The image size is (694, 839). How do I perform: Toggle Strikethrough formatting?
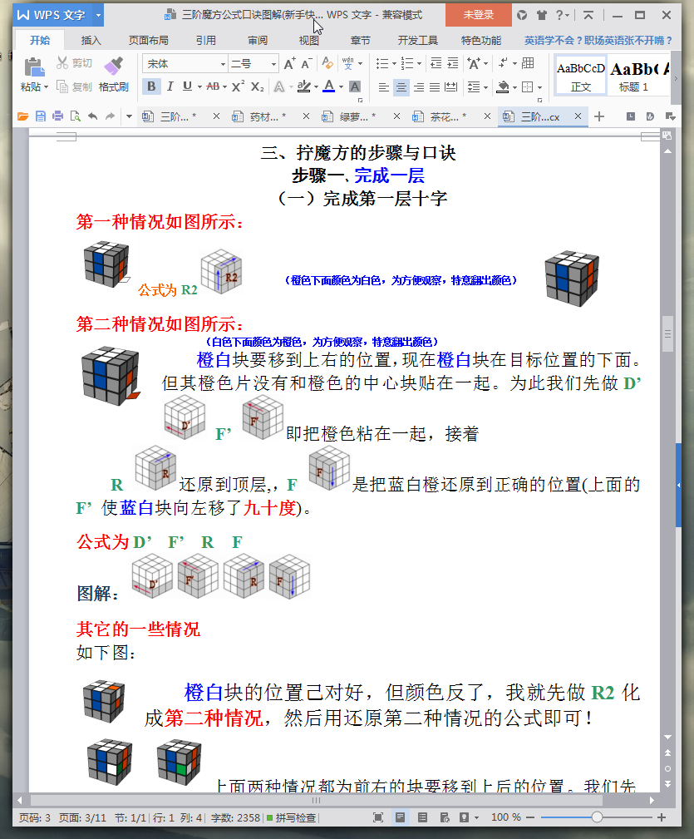pos(213,86)
